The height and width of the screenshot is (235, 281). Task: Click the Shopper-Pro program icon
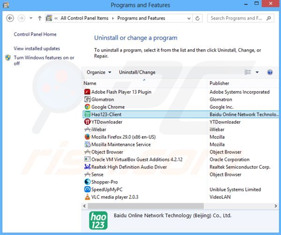[x=87, y=182]
